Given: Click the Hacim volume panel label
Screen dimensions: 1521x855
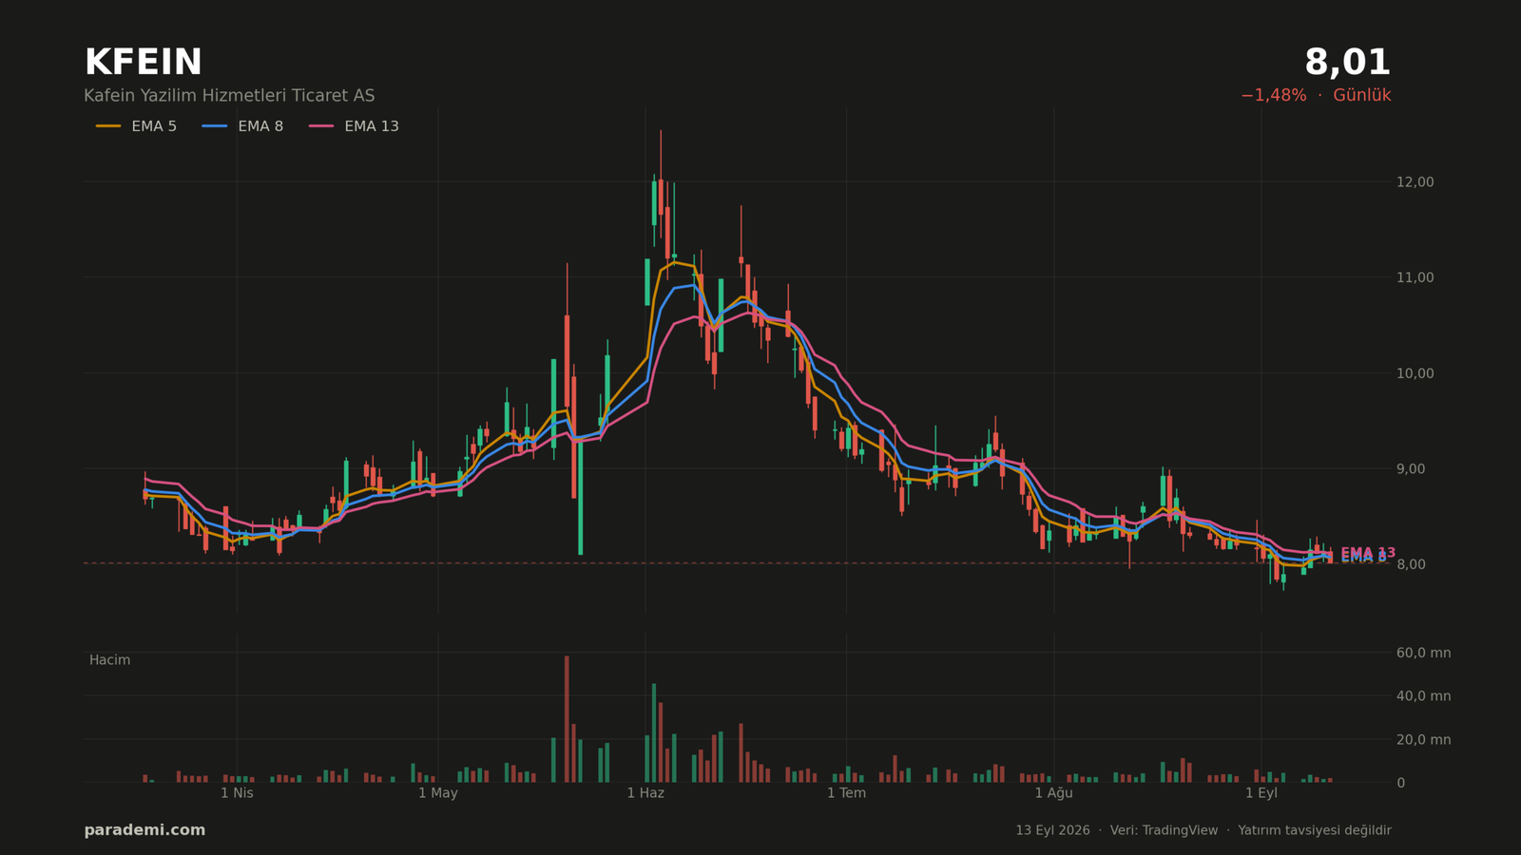Looking at the screenshot, I should point(109,660).
